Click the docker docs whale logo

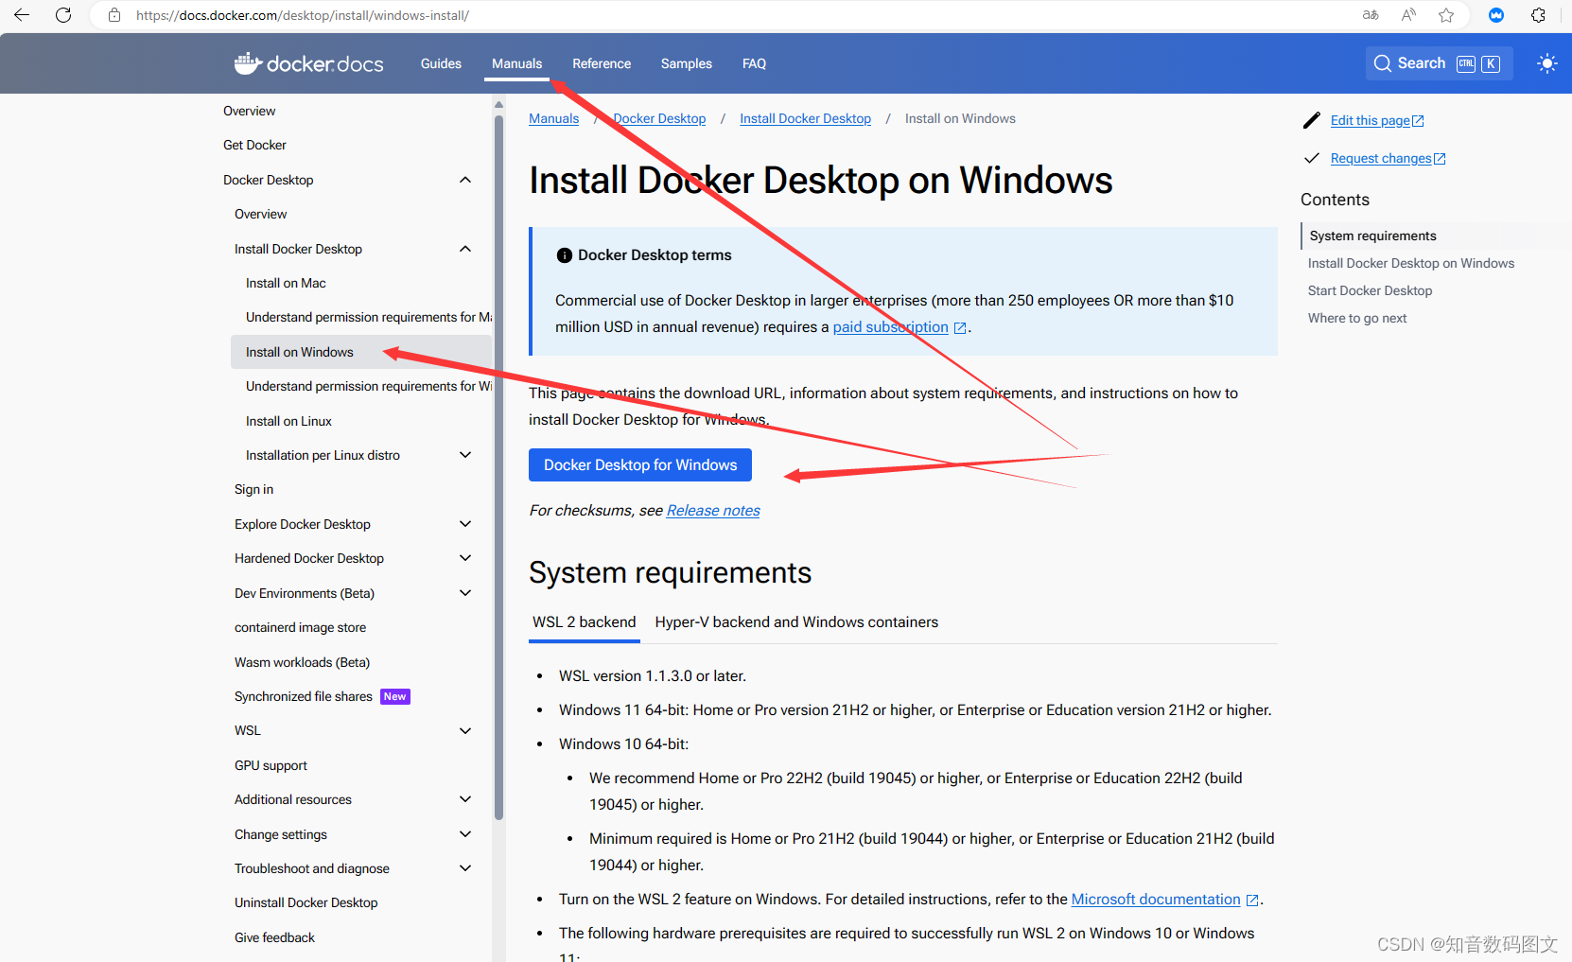[247, 62]
